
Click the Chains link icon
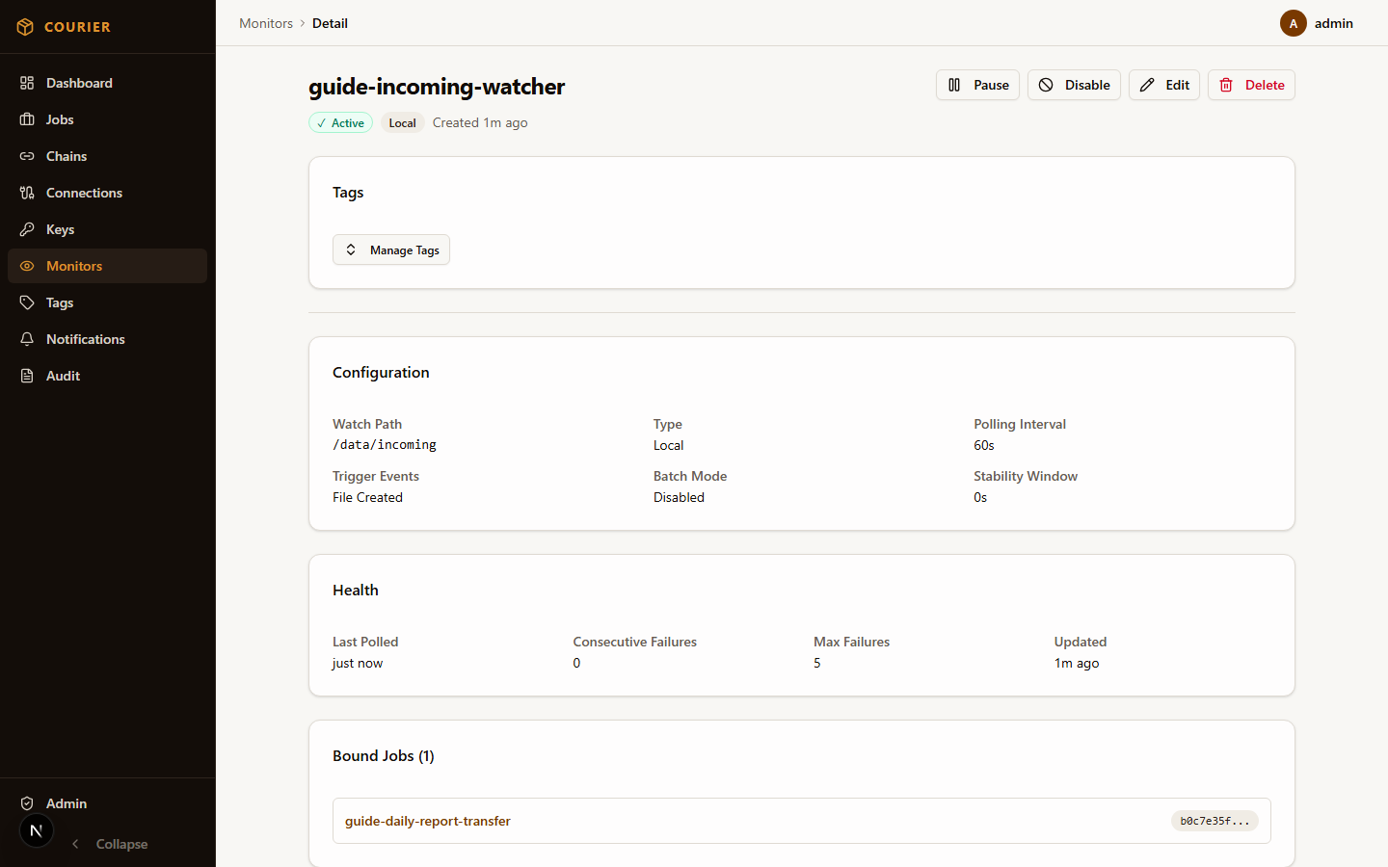pyautogui.click(x=27, y=156)
